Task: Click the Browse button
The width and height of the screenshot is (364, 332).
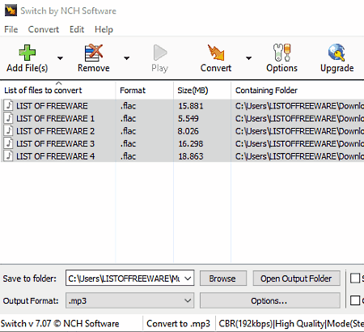Action: point(222,279)
